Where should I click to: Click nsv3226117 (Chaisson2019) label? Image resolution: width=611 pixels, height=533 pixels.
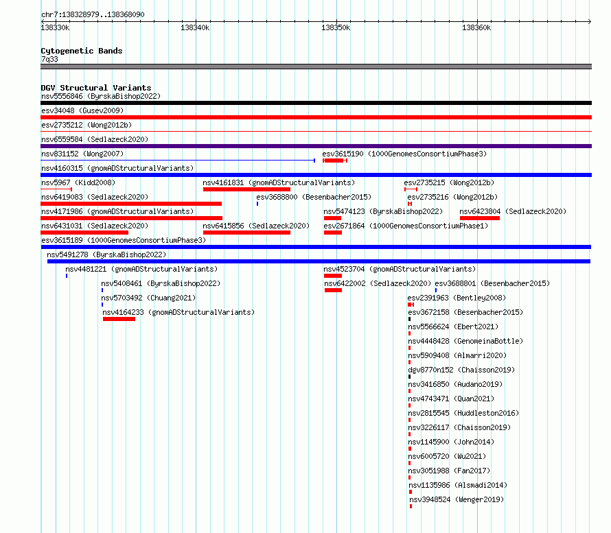[459, 427]
